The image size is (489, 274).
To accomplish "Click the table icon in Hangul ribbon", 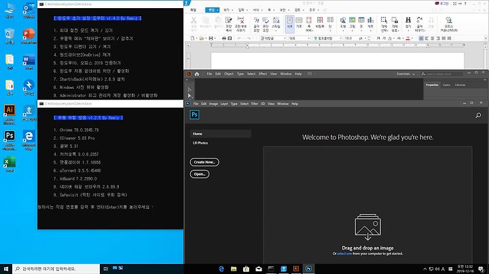I will coord(361,20).
